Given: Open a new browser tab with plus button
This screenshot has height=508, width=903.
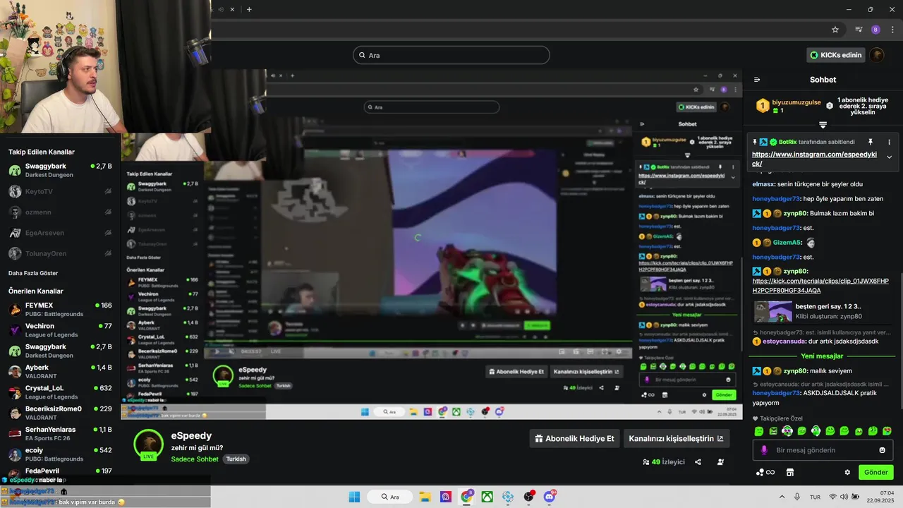Looking at the screenshot, I should pos(249,9).
